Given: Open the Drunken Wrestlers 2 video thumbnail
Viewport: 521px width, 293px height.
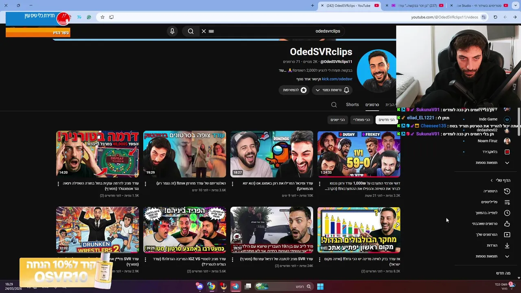Looking at the screenshot, I should click(97, 230).
